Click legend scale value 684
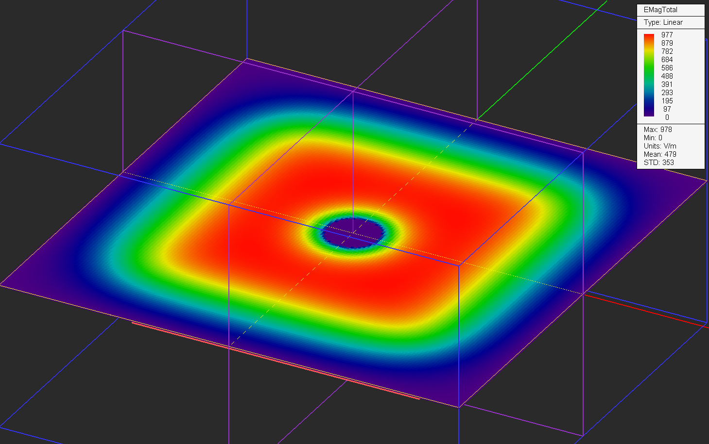 click(667, 60)
